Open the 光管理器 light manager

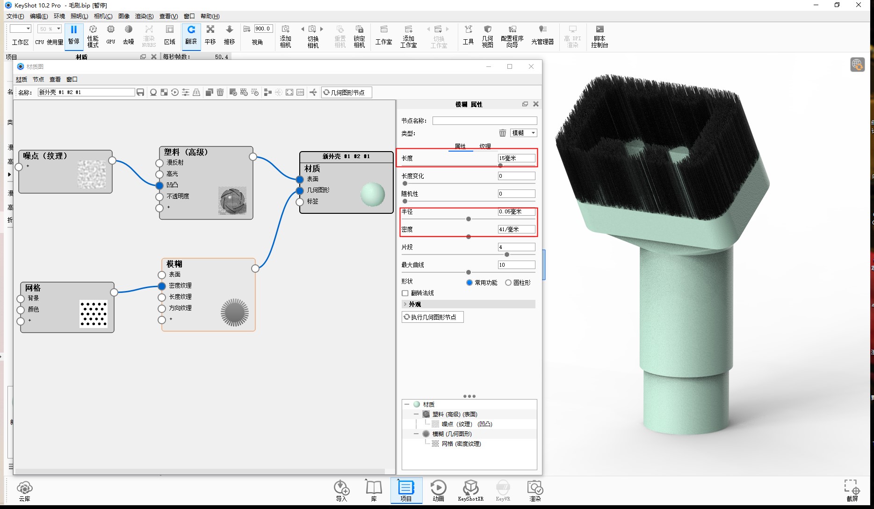[x=542, y=36]
